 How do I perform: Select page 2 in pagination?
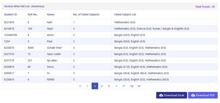click(x=102, y=86)
